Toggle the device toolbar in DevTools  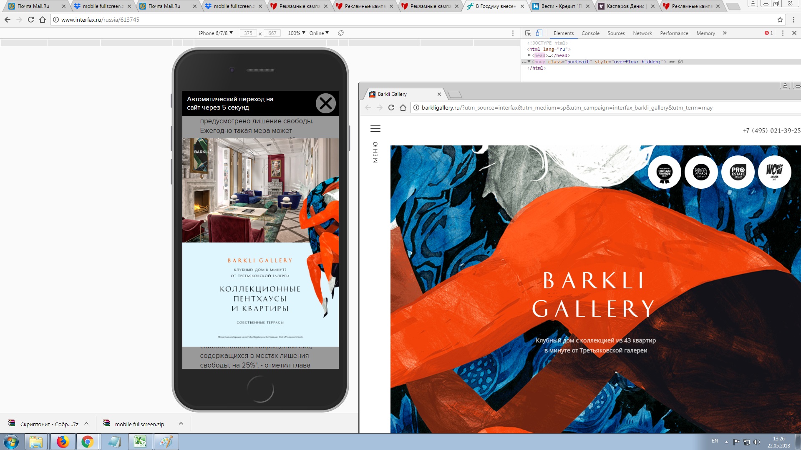pyautogui.click(x=539, y=33)
